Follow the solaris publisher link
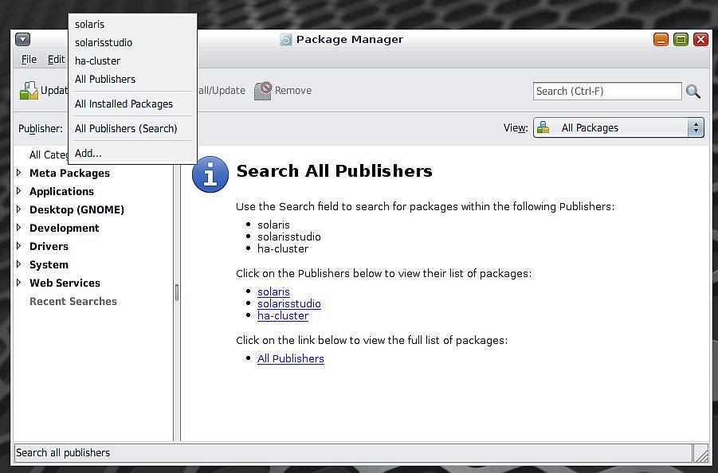 pyautogui.click(x=273, y=291)
